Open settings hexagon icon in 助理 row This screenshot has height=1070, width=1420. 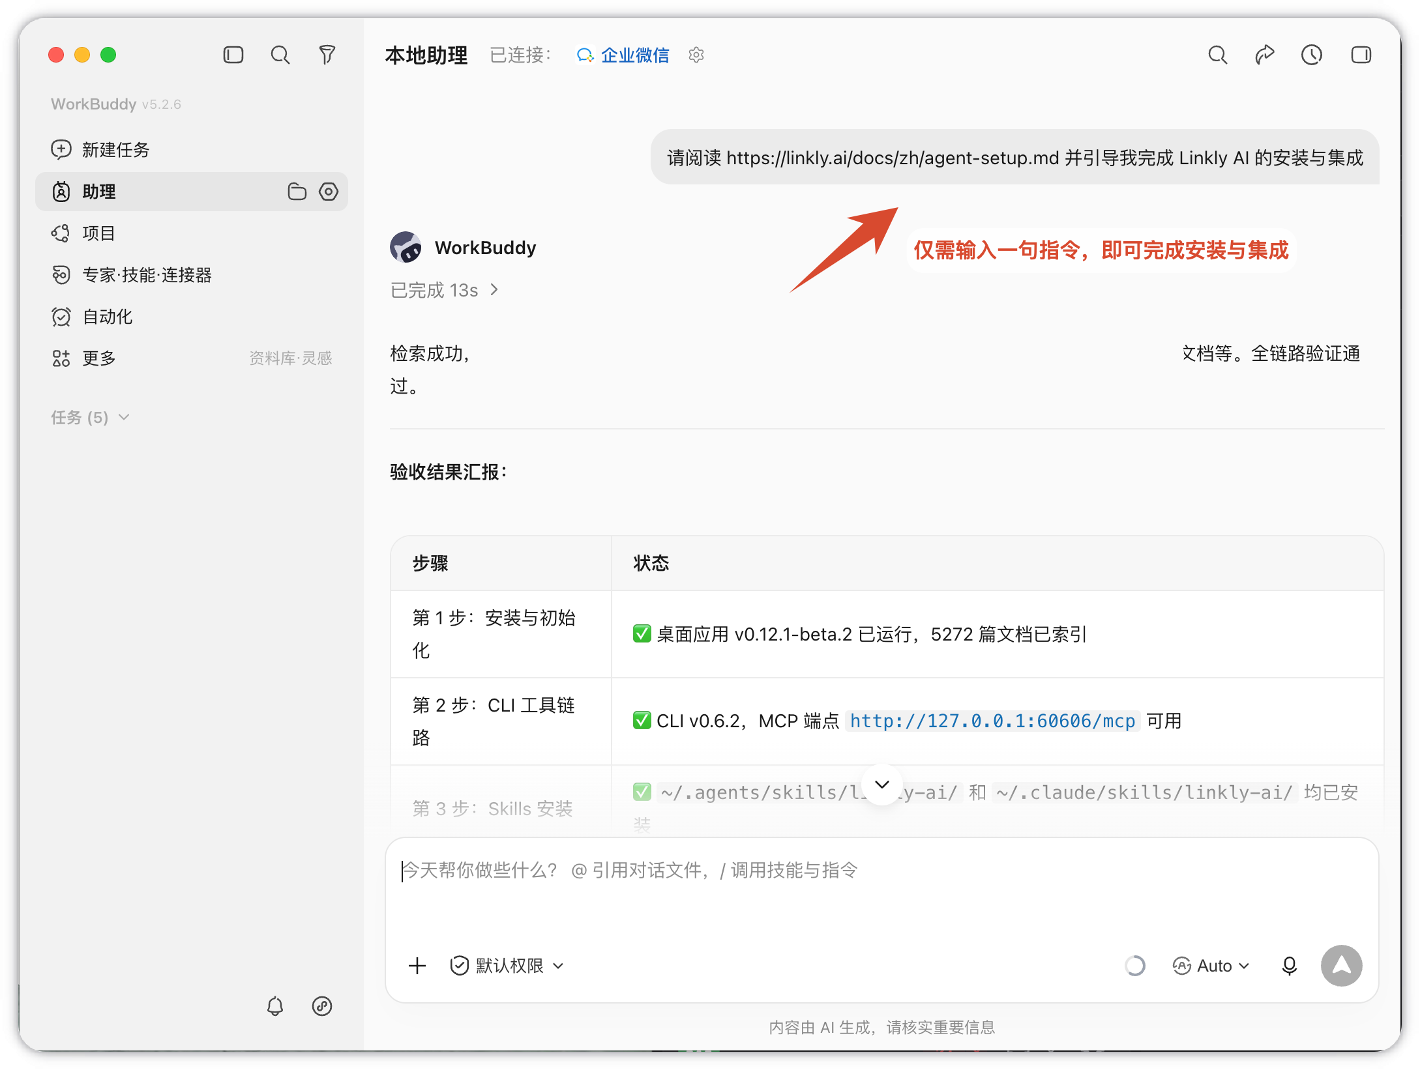coord(329,192)
